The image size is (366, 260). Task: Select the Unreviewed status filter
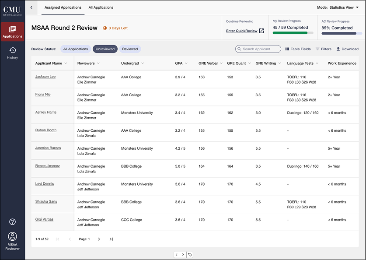pos(105,49)
